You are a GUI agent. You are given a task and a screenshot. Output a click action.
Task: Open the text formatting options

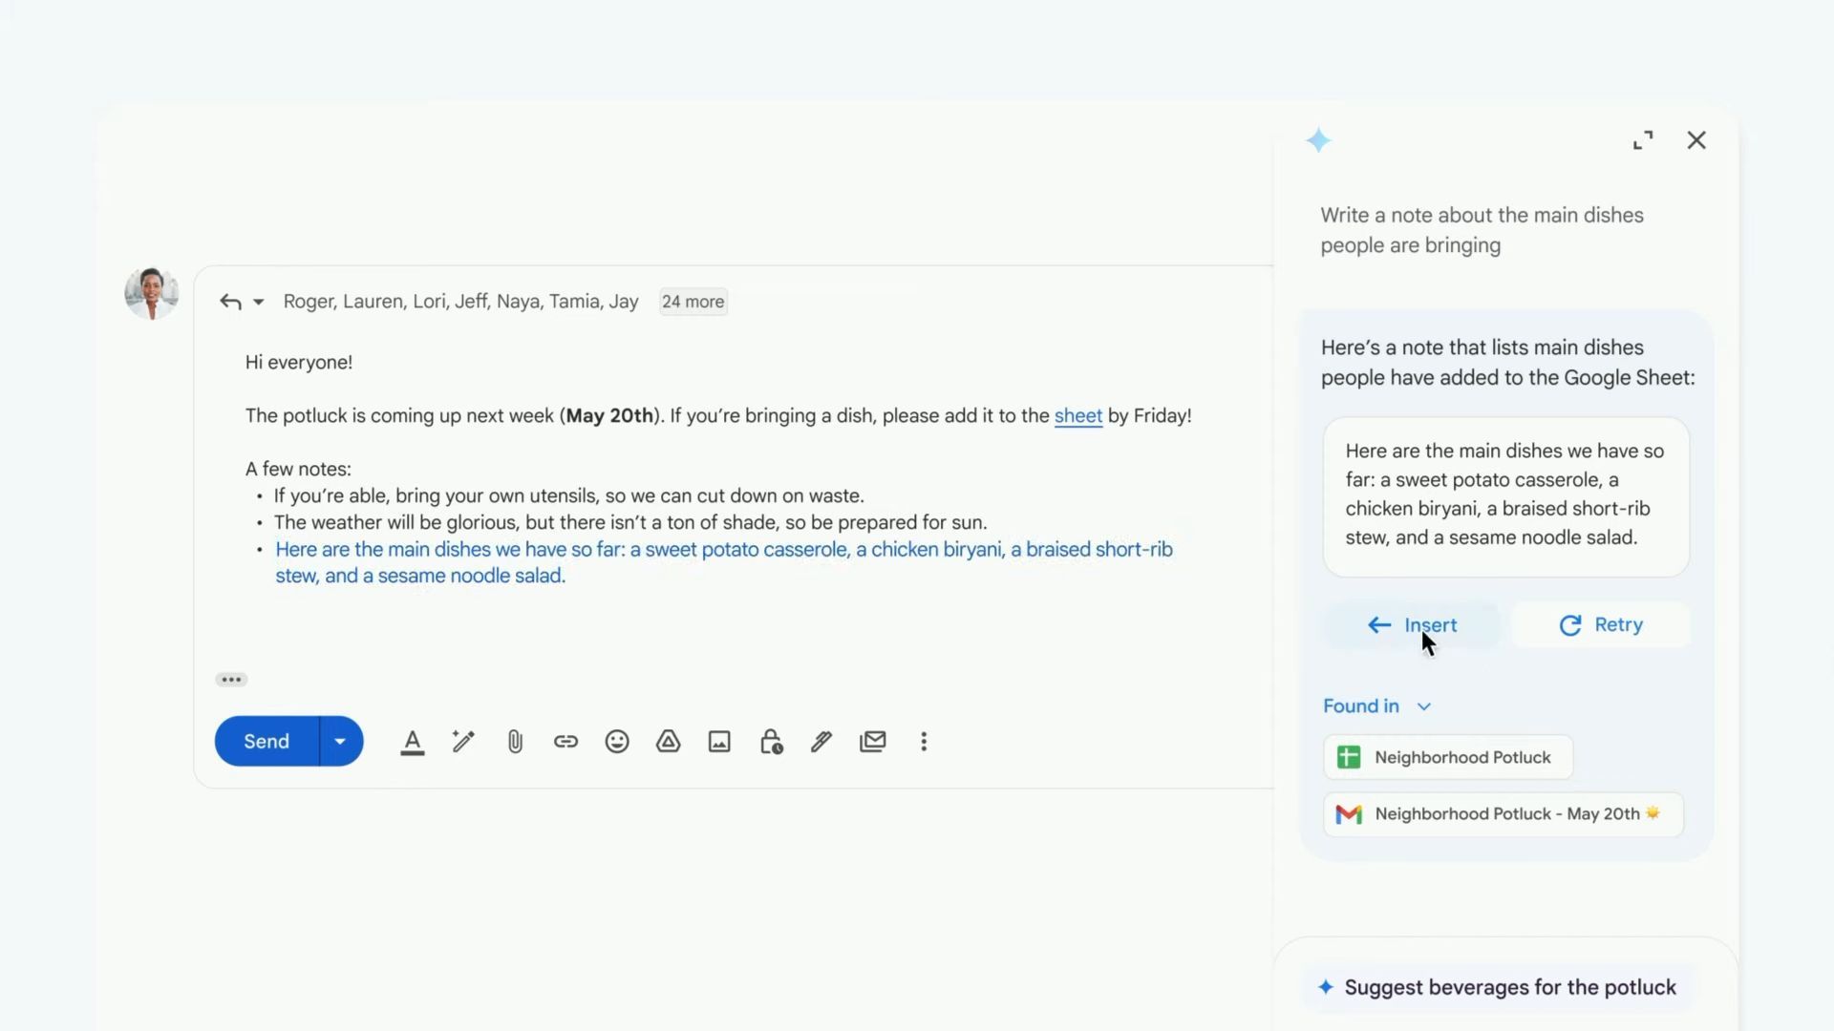pos(412,741)
